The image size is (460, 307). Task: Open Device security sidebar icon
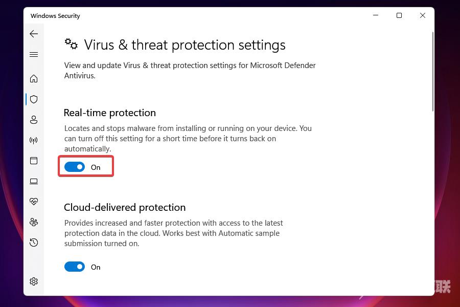(34, 181)
